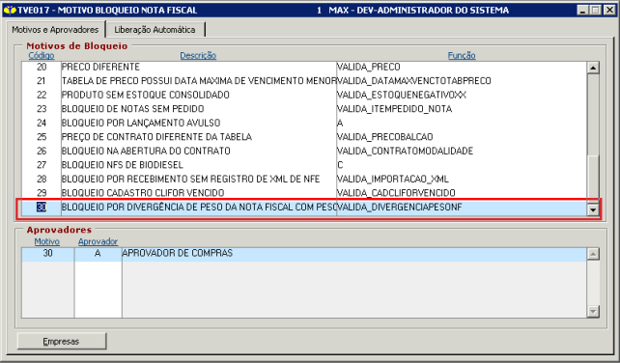Image resolution: width=620 pixels, height=363 pixels.
Task: Select Motivos e Aprovadores tab
Action: click(55, 30)
